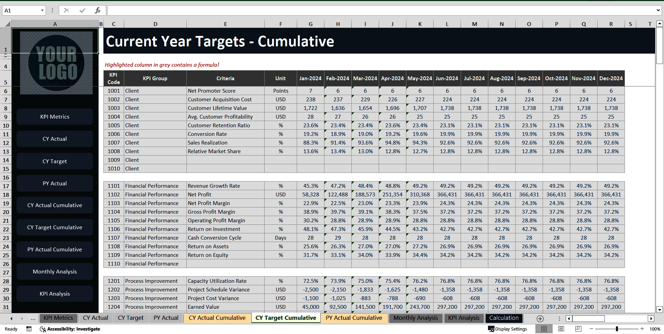
Task: Select the Capacity Utilization Rate cell
Action: point(225,281)
